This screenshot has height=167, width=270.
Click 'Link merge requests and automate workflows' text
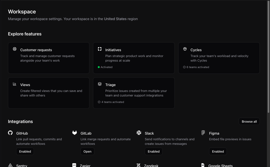coord(105,141)
